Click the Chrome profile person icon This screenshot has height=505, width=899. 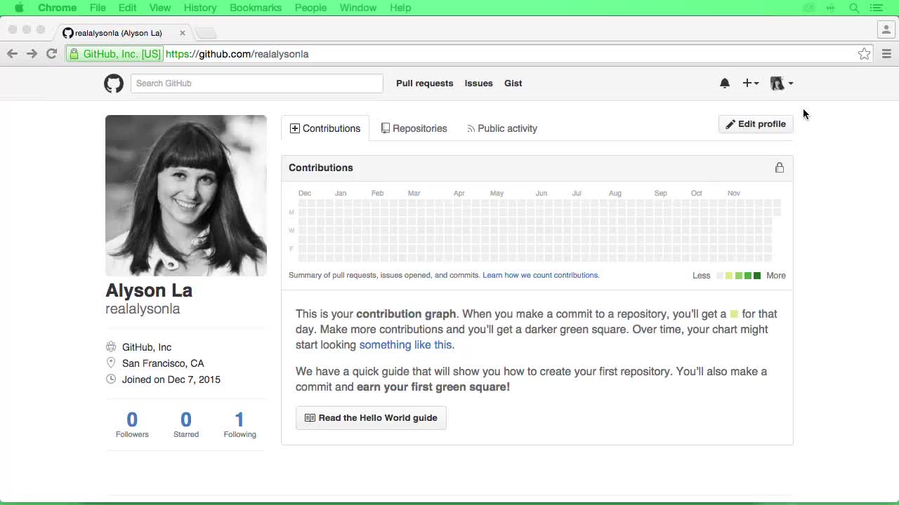886,30
